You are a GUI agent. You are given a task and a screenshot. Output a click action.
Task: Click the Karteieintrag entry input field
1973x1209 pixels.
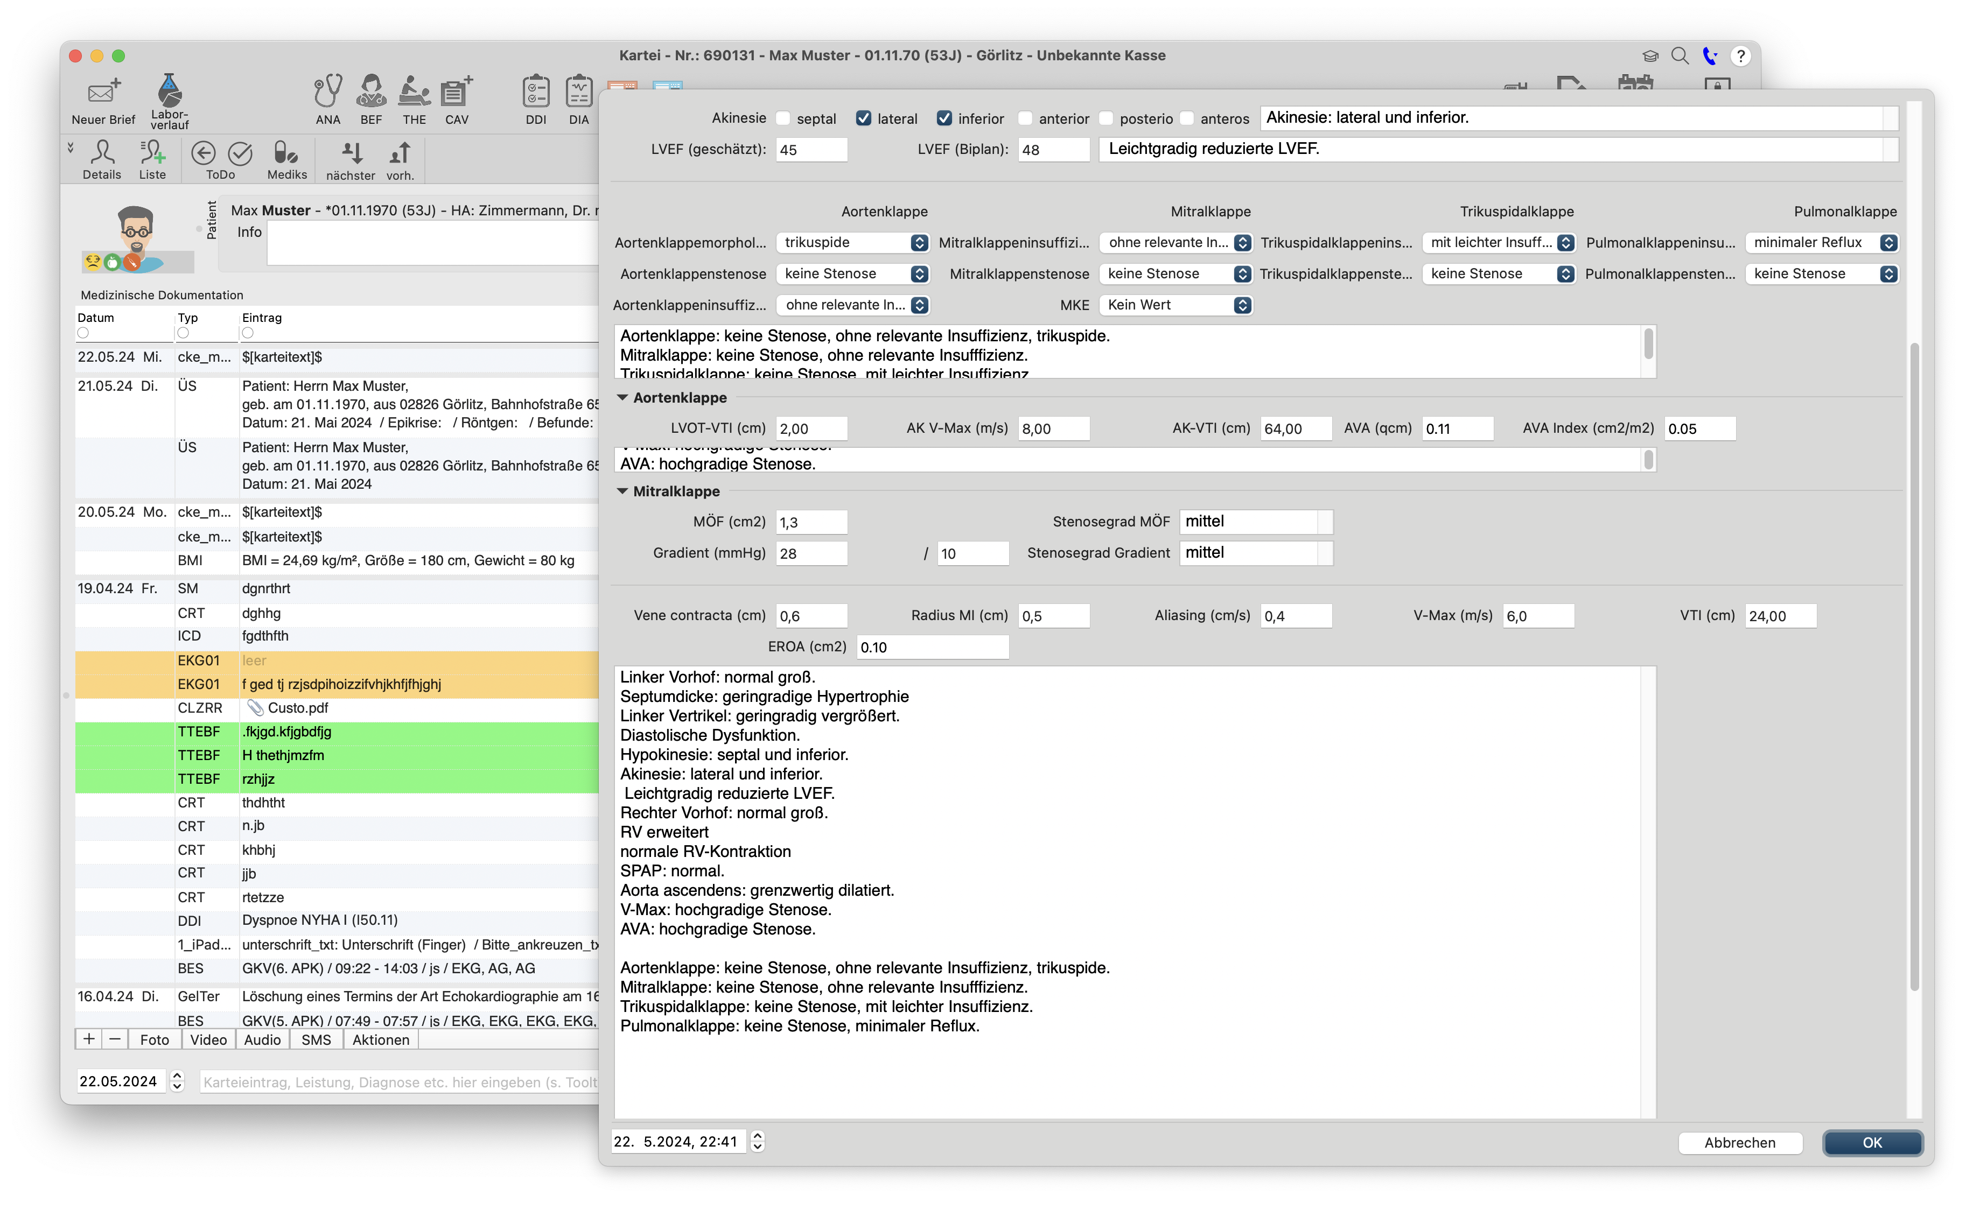click(x=399, y=1083)
